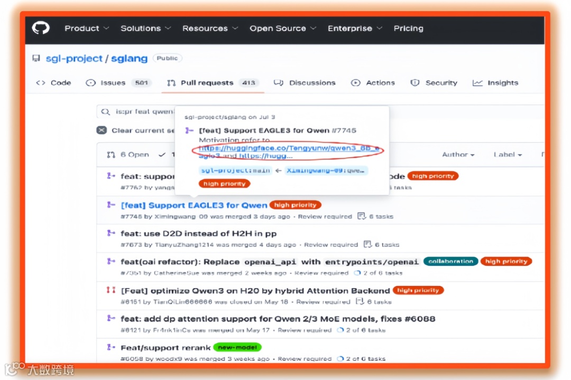
Task: Click high priority label on first PR row
Action: click(x=433, y=176)
